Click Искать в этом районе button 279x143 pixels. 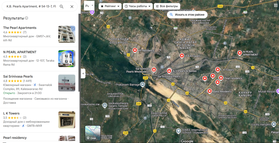tap(187, 15)
